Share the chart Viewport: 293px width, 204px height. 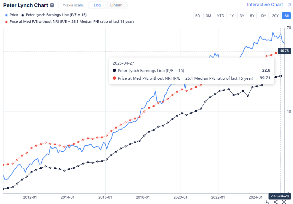click(275, 202)
